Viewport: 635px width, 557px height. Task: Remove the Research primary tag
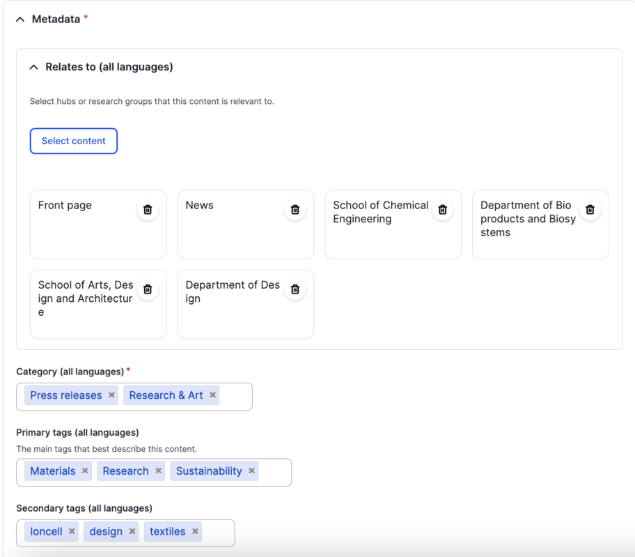point(159,471)
